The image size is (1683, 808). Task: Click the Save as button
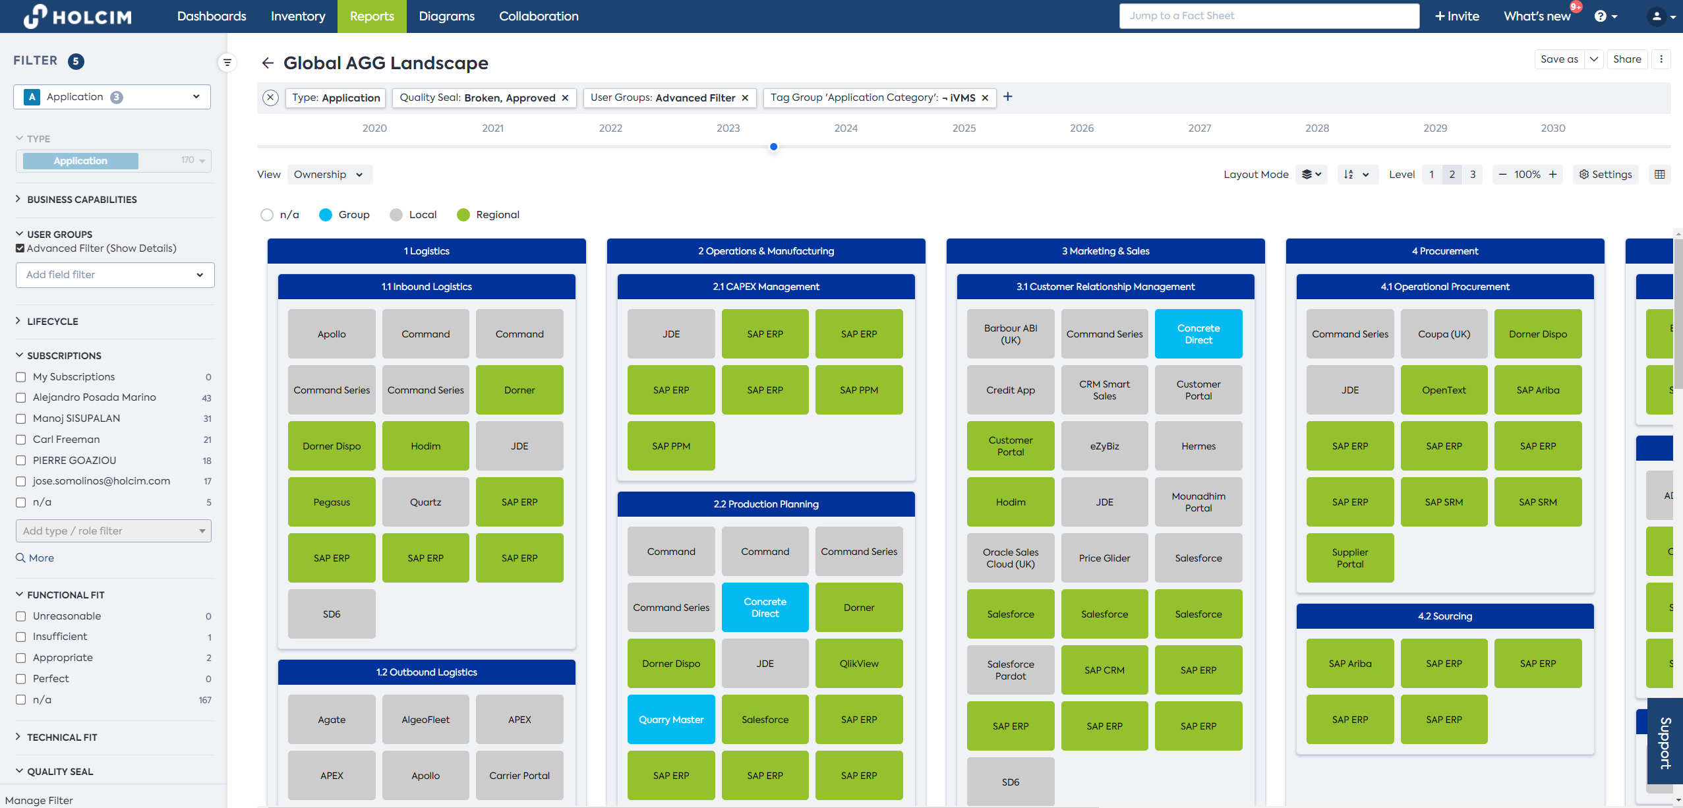pyautogui.click(x=1559, y=59)
